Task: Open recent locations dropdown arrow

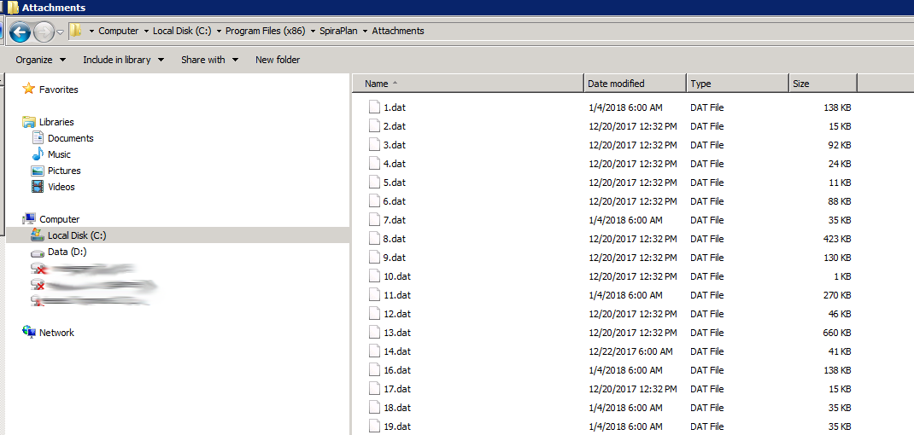Action: click(60, 32)
